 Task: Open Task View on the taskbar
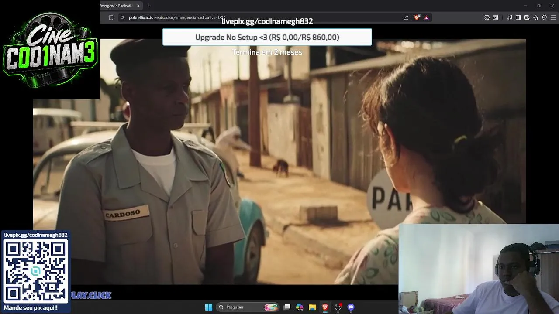(287, 307)
